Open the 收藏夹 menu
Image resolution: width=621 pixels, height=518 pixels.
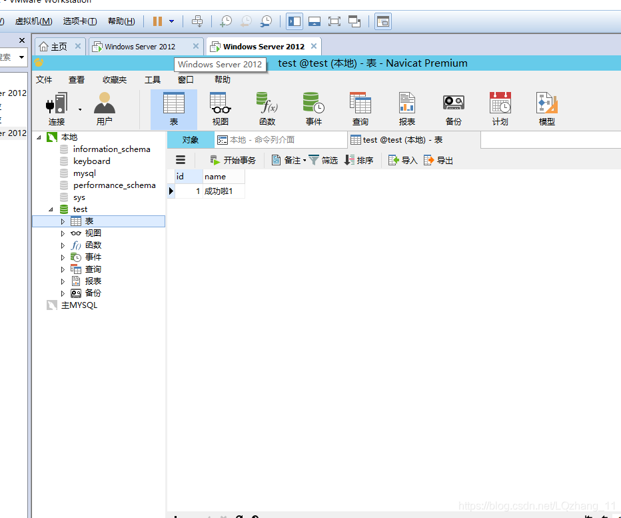(x=115, y=79)
